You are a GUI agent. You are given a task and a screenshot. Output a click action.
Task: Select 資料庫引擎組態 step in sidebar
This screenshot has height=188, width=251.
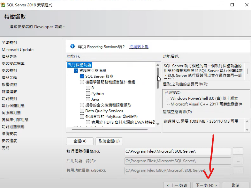click(x=15, y=119)
